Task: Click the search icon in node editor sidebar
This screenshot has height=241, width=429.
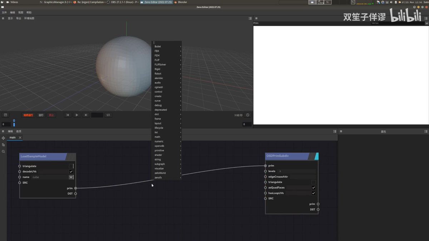Action: pos(3,151)
